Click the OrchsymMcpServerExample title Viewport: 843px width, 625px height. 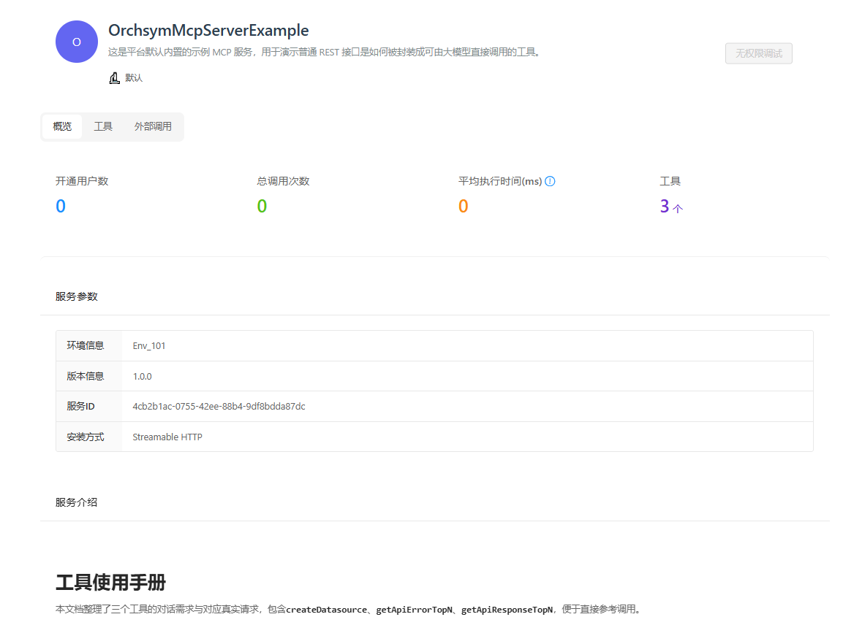point(208,31)
